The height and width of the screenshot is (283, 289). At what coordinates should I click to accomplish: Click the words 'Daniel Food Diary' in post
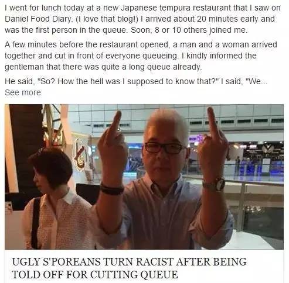[x=38, y=19]
